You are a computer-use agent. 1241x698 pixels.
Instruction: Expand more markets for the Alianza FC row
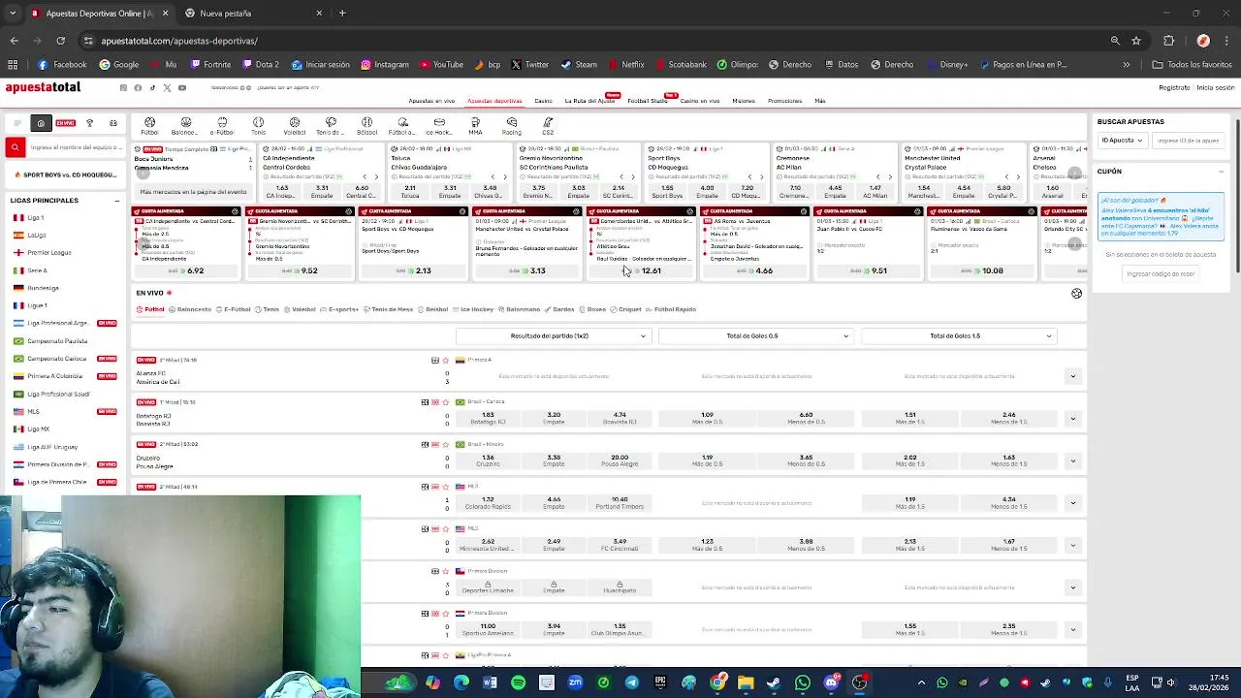(1072, 376)
